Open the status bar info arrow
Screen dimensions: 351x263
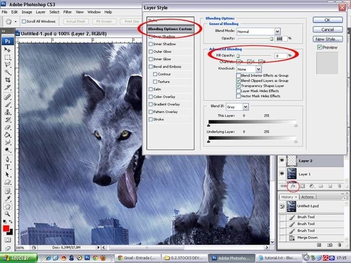[x=98, y=248]
